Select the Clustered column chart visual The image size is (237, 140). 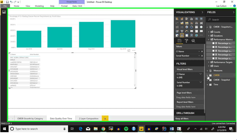(x=191, y=19)
